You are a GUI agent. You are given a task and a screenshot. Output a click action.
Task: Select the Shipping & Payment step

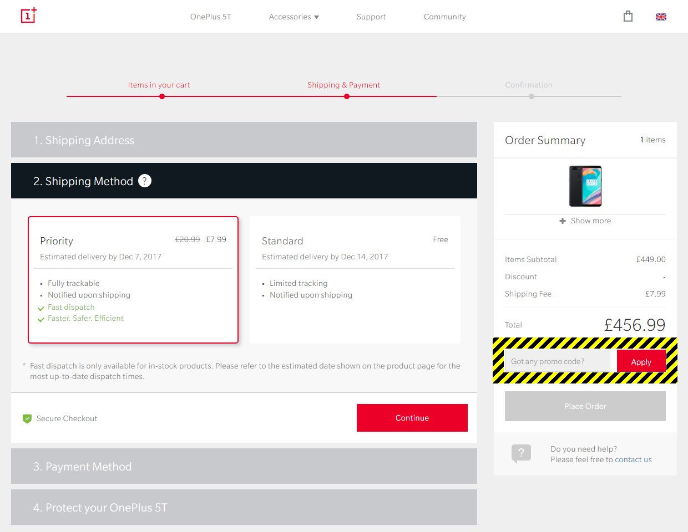pos(344,85)
